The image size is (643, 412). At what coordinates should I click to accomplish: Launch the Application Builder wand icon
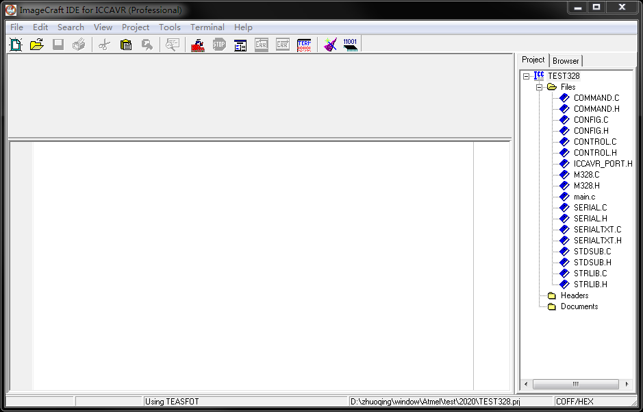(x=329, y=44)
